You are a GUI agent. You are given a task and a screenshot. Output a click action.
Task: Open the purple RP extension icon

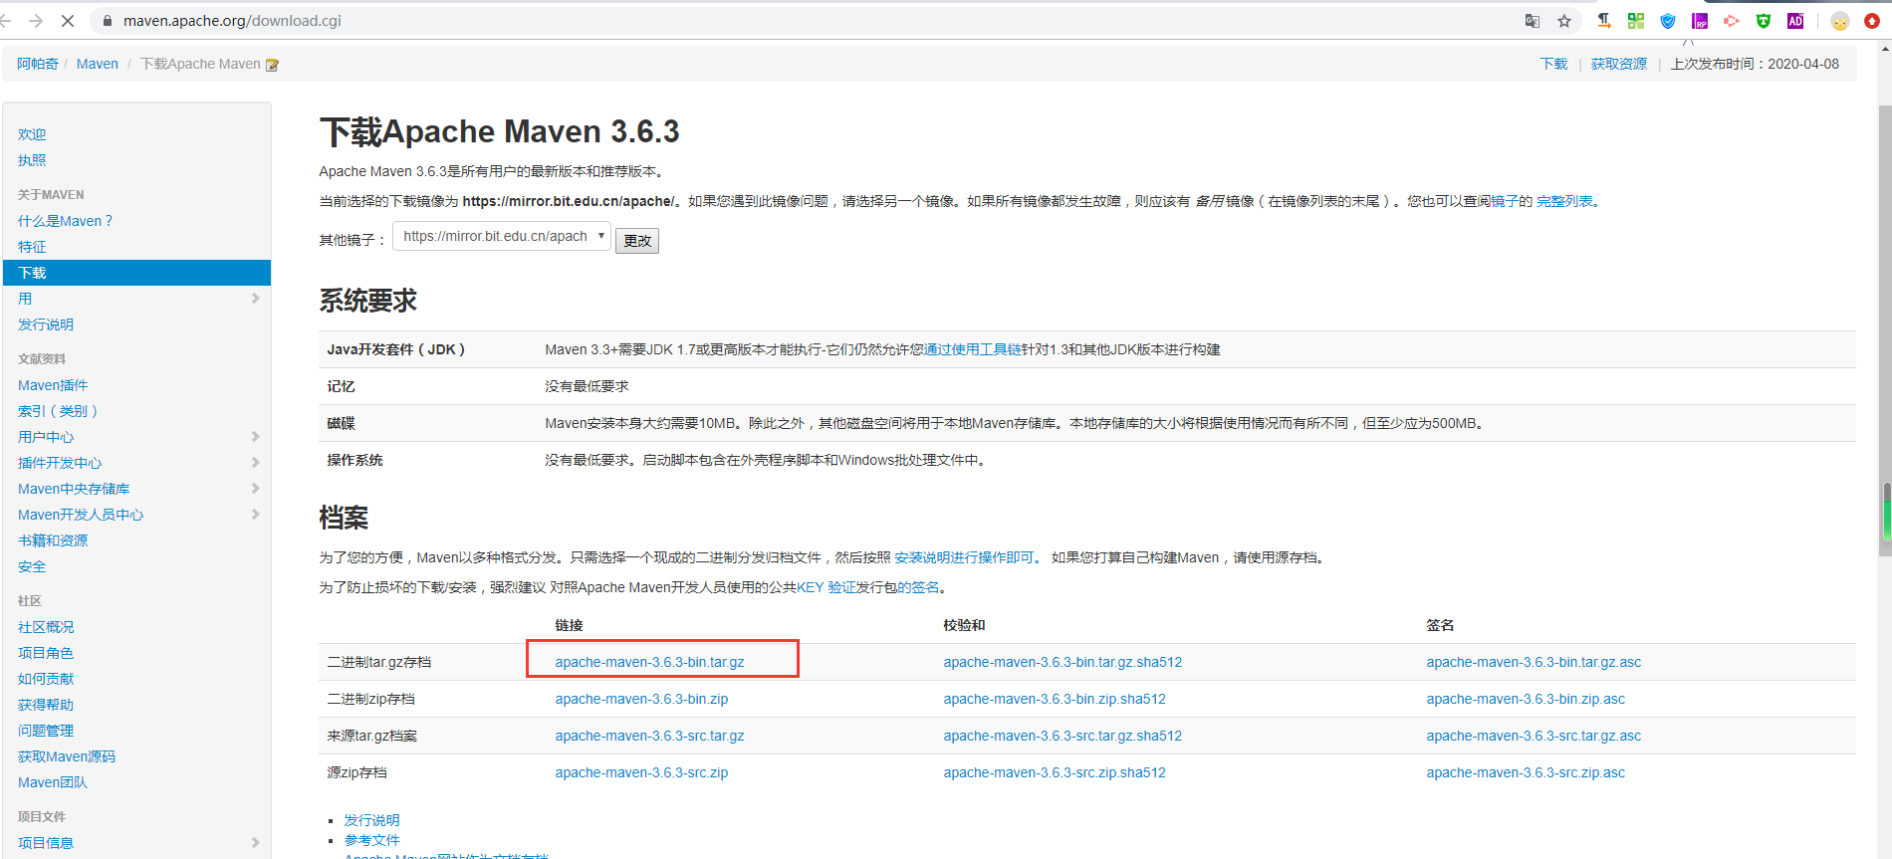[x=1700, y=21]
